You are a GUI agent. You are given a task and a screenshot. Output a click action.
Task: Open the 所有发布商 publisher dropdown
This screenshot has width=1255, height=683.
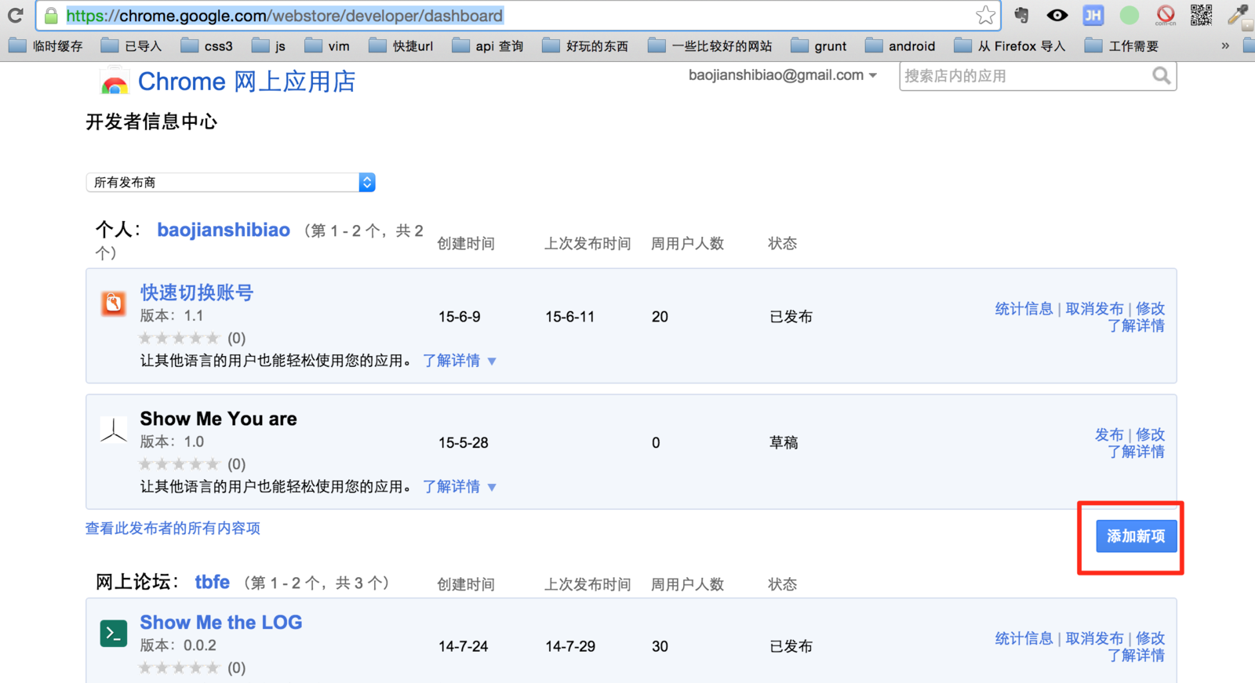click(x=231, y=183)
